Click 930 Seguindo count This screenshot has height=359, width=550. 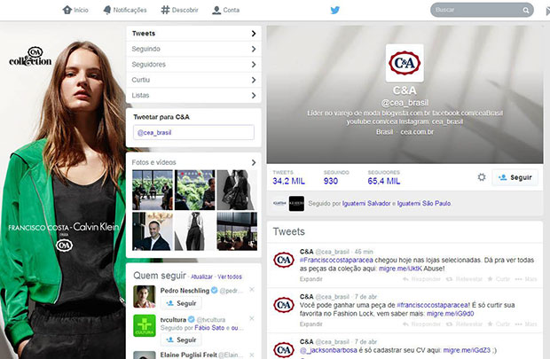click(x=330, y=181)
